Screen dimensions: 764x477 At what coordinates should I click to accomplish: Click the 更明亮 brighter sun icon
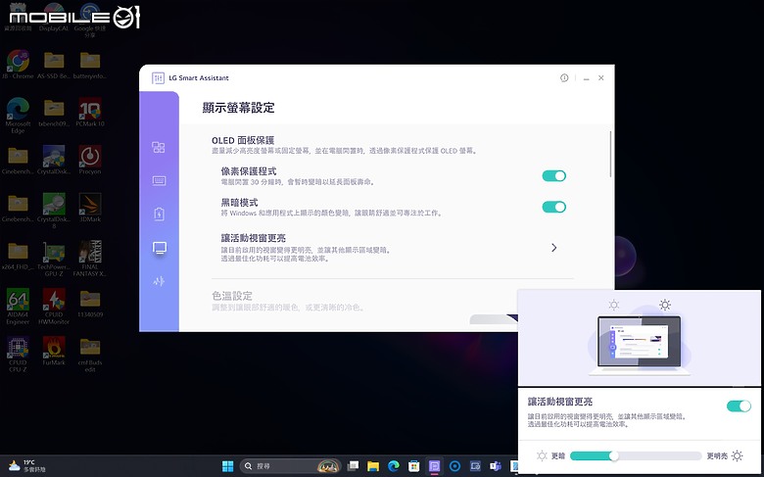(738, 456)
